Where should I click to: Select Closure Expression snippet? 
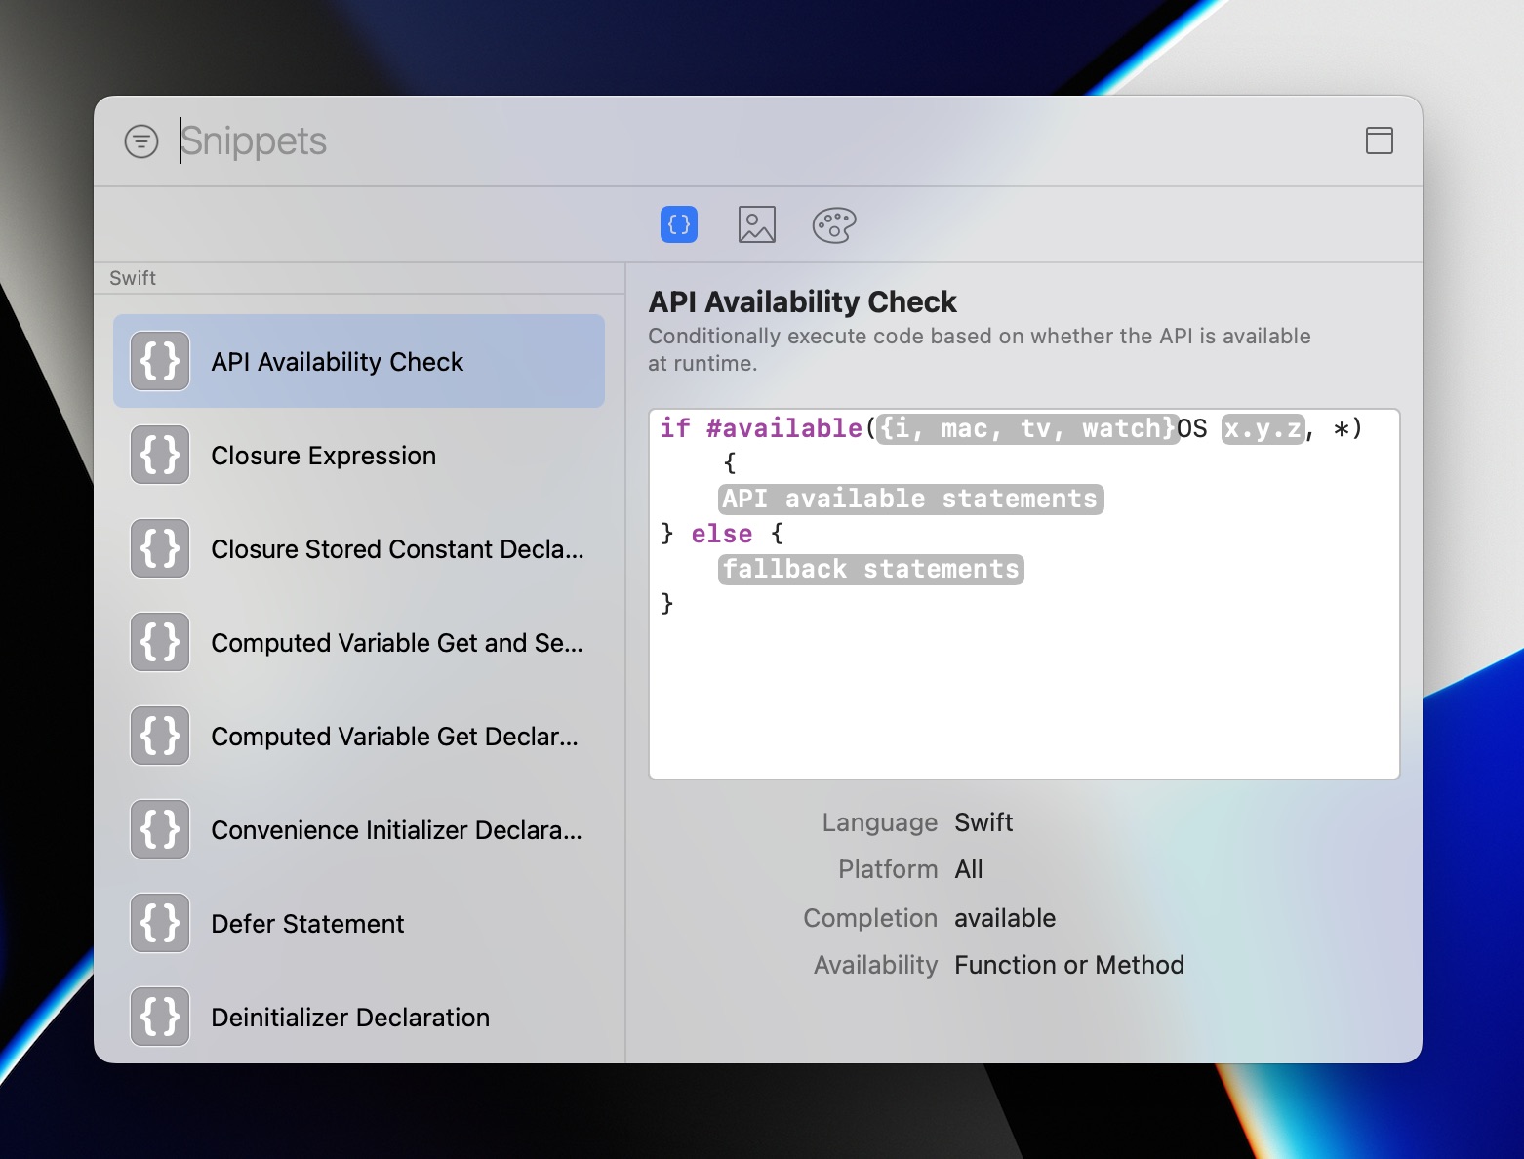[359, 455]
